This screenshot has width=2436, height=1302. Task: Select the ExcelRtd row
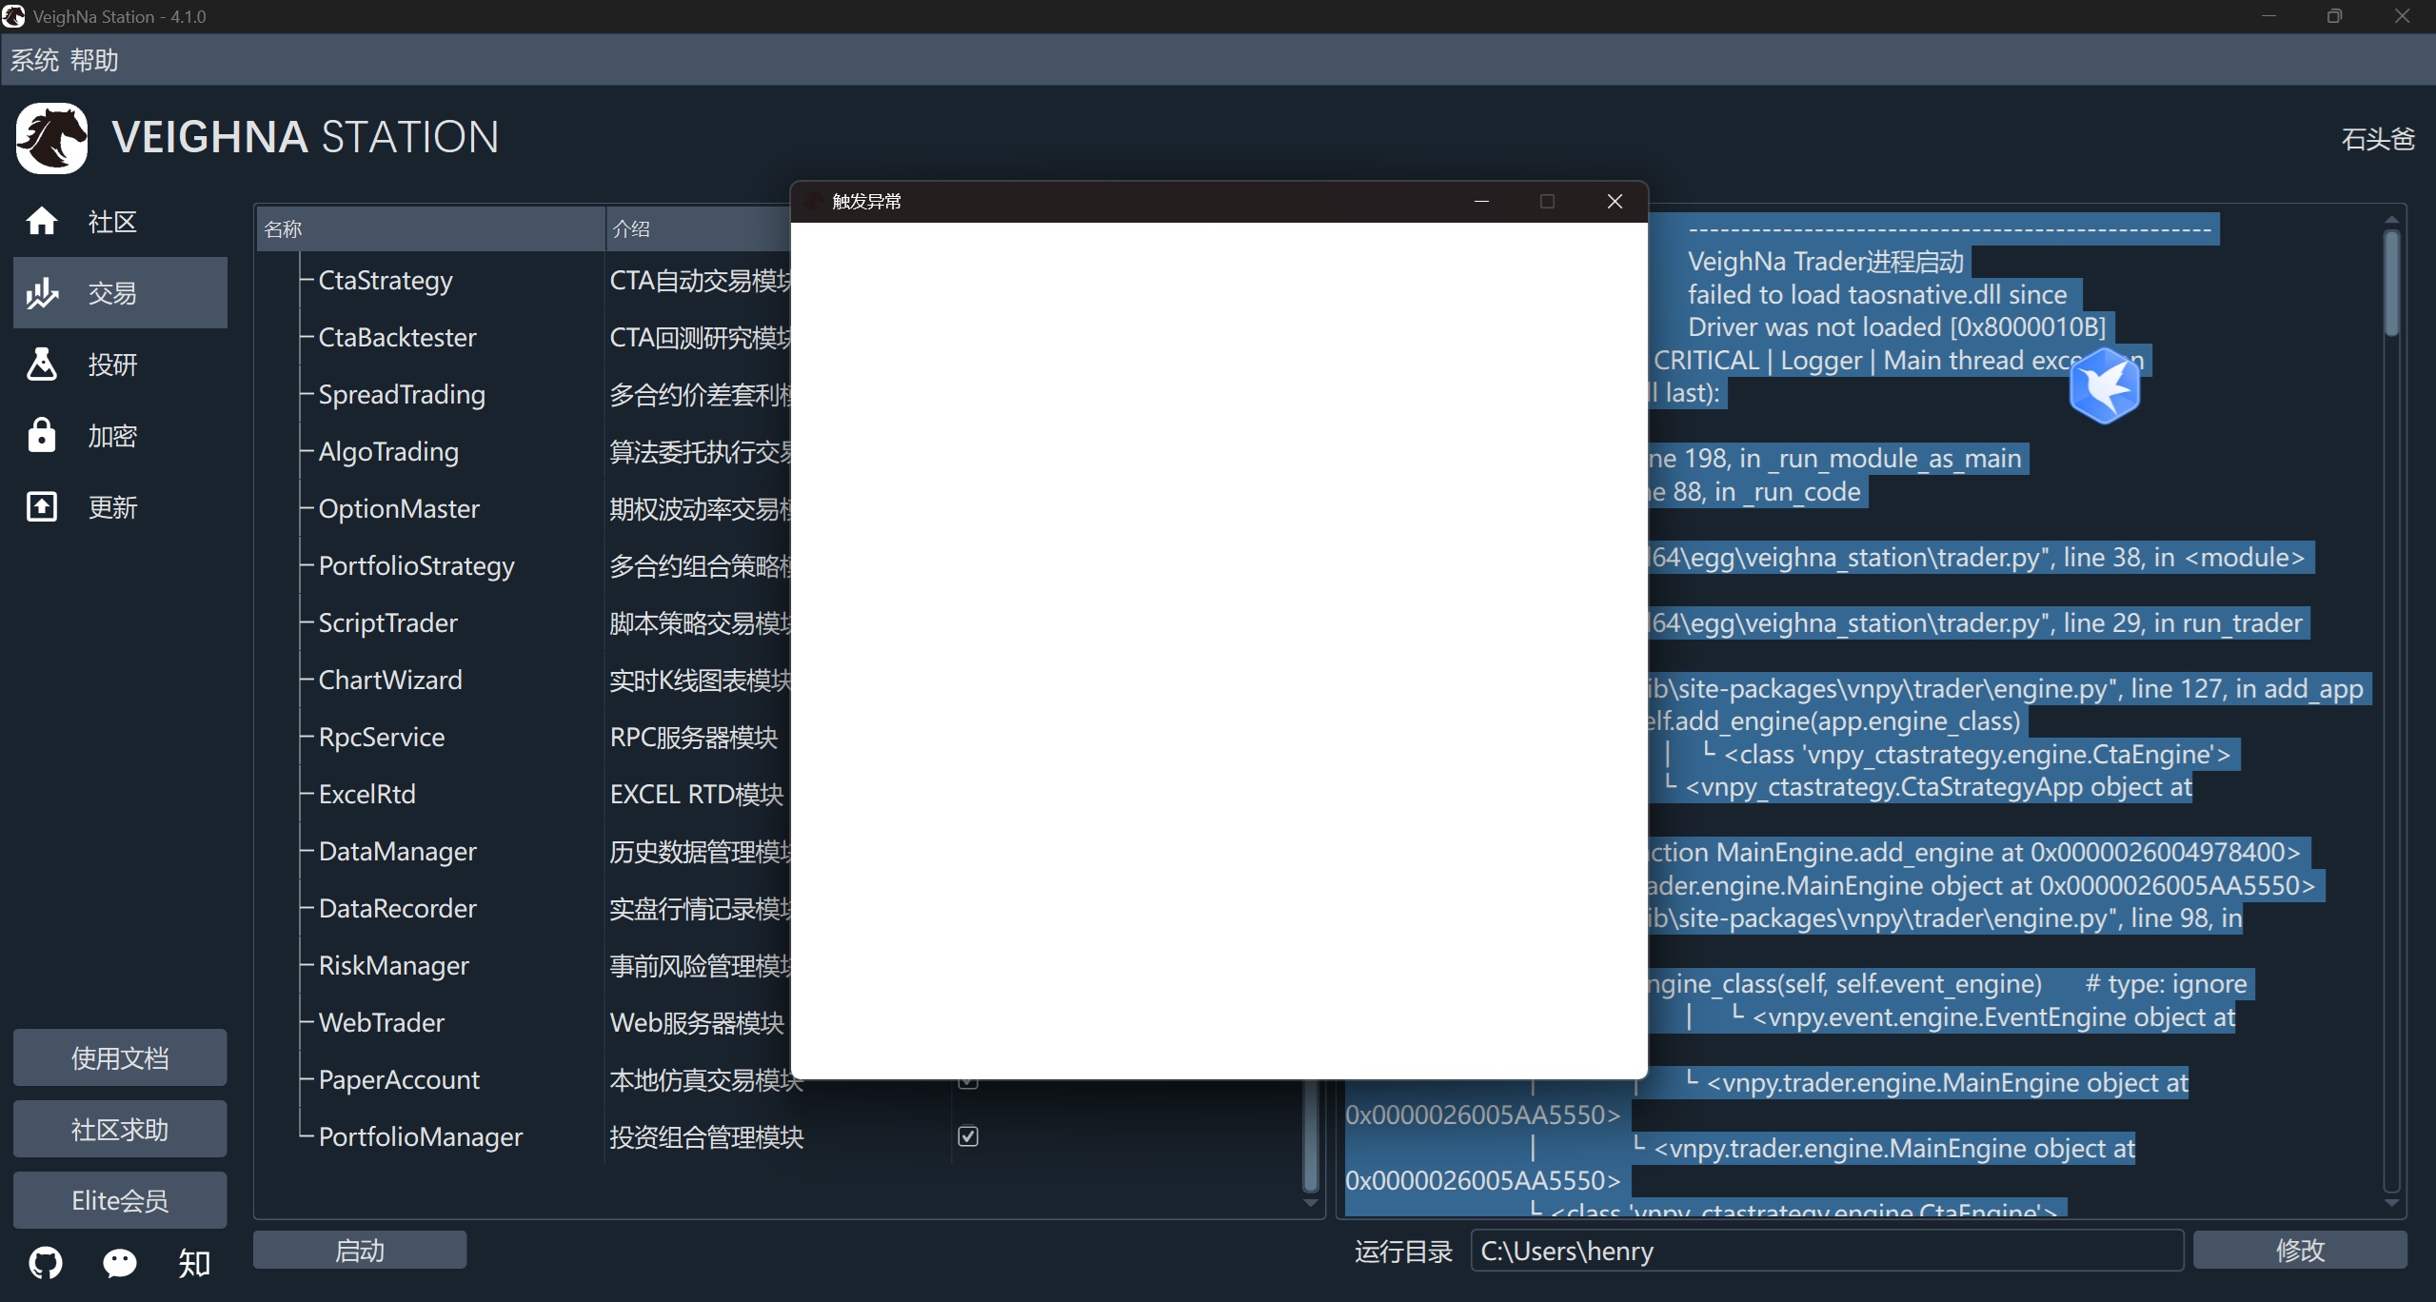366,794
